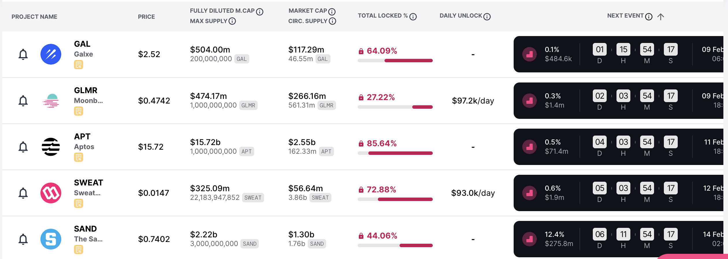Open the SWEAT project name link
The image size is (728, 259).
pos(88,183)
